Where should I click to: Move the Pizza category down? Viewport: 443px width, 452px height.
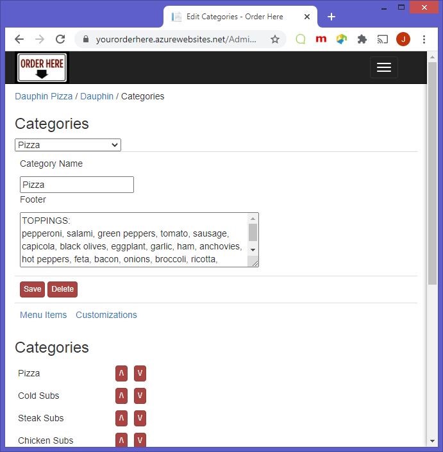(x=140, y=373)
